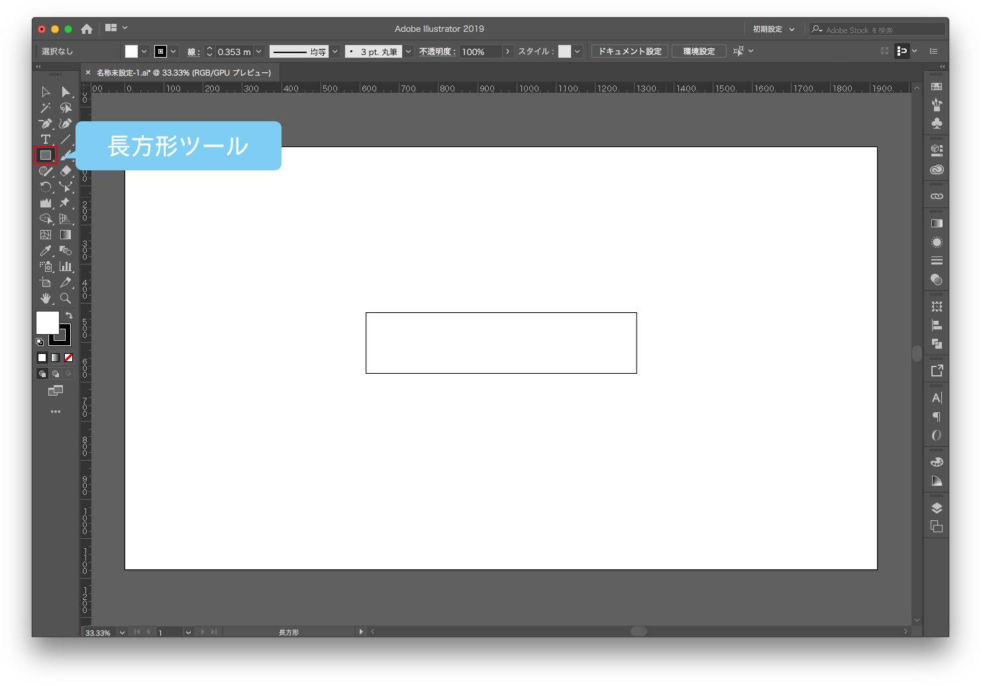Select the Puppet Warp pin tool

point(66,203)
